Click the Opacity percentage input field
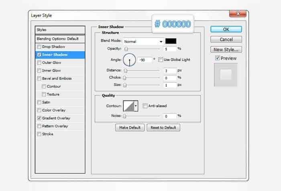 [x=170, y=49]
